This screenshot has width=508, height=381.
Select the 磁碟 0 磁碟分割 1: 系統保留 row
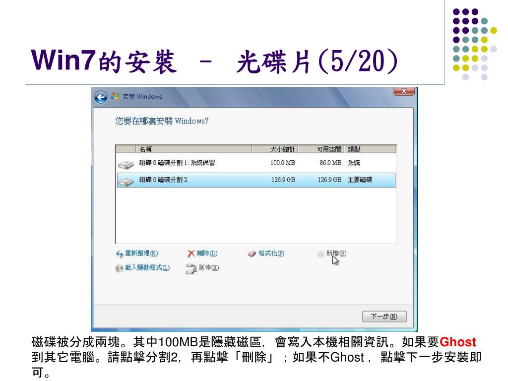click(256, 163)
